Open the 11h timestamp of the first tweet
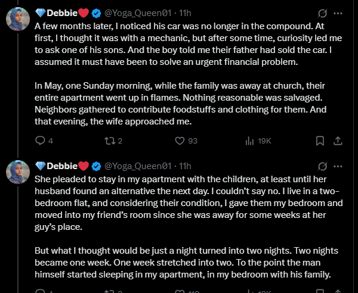This screenshot has width=358, height=293. pos(186,13)
